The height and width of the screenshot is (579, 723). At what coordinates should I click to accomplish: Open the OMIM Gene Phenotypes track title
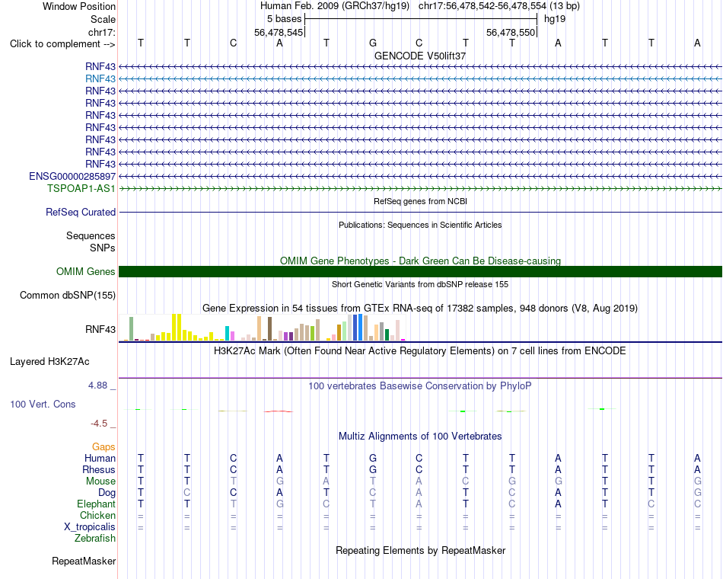pyautogui.click(x=420, y=261)
